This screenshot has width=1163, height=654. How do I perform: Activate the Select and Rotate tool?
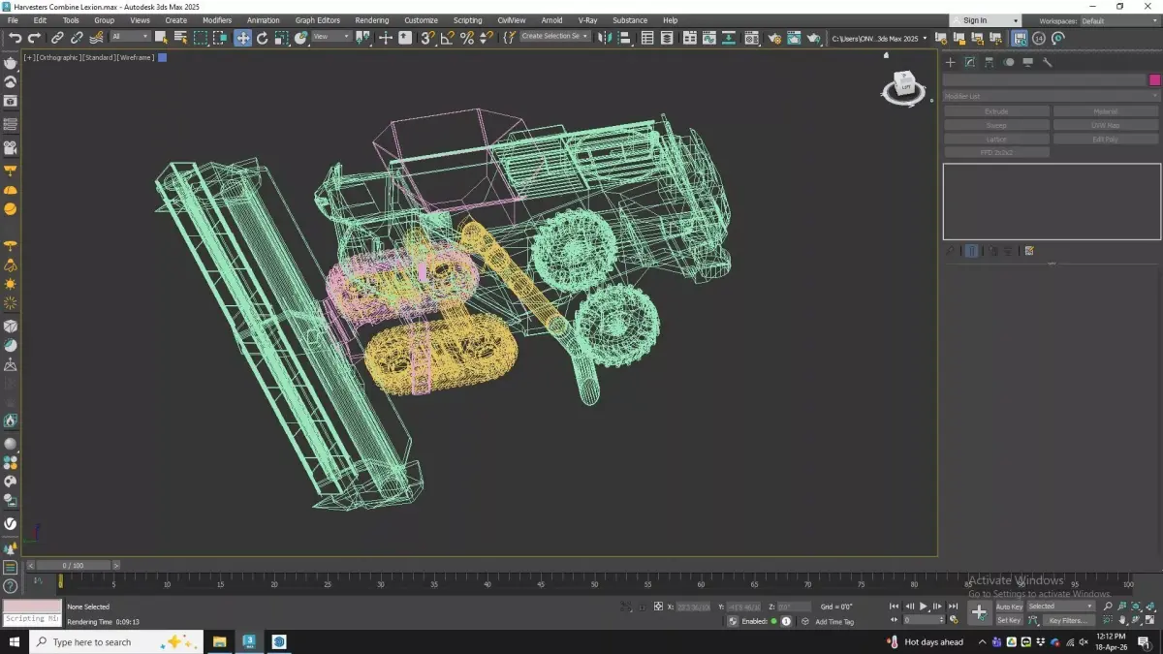coord(262,38)
